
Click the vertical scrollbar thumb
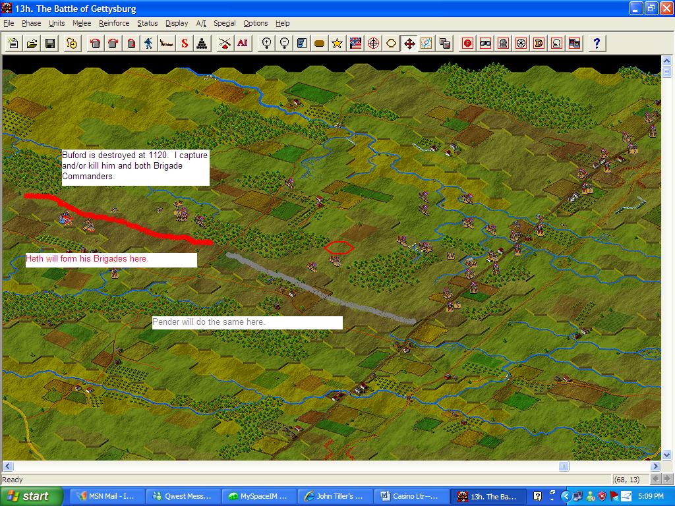(x=666, y=72)
